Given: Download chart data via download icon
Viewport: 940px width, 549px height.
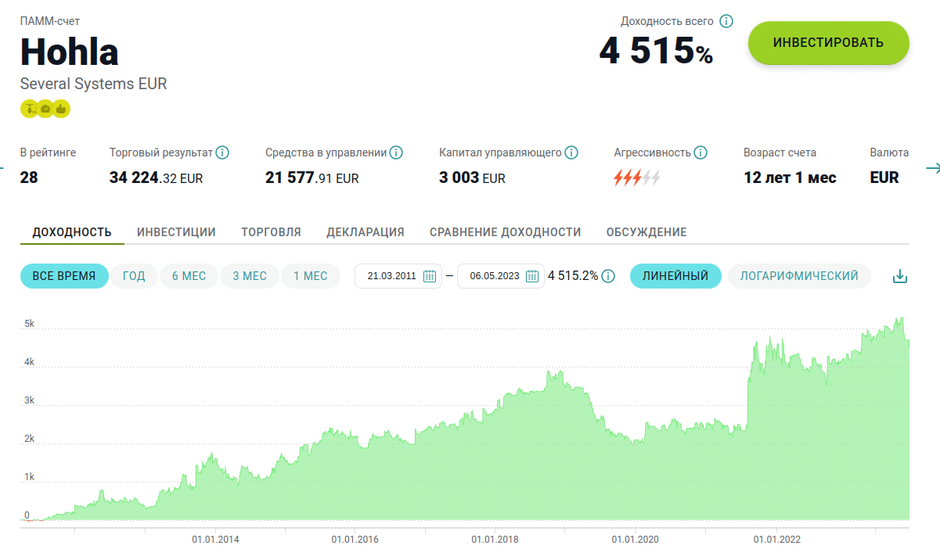Looking at the screenshot, I should pos(900,276).
